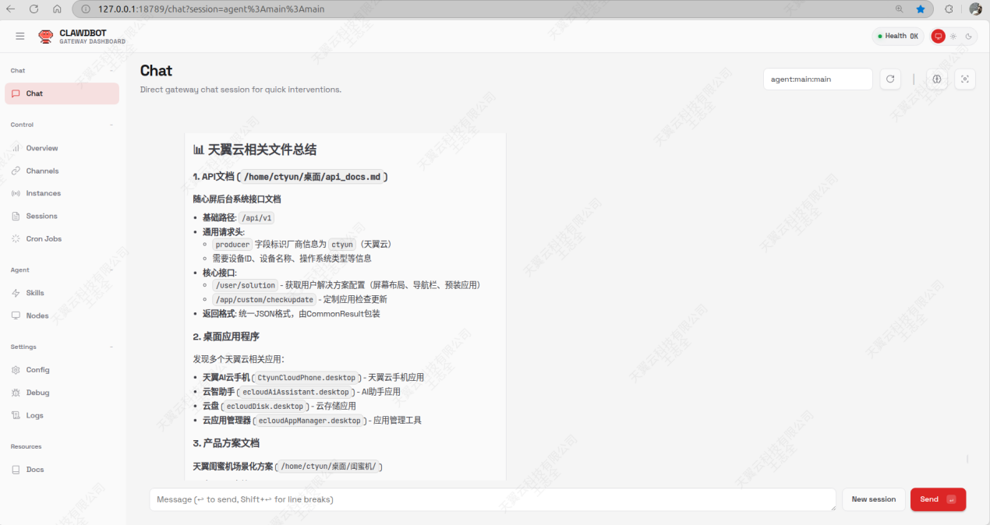990x525 pixels.
Task: Click the browser address bar URL
Action: tap(211, 9)
